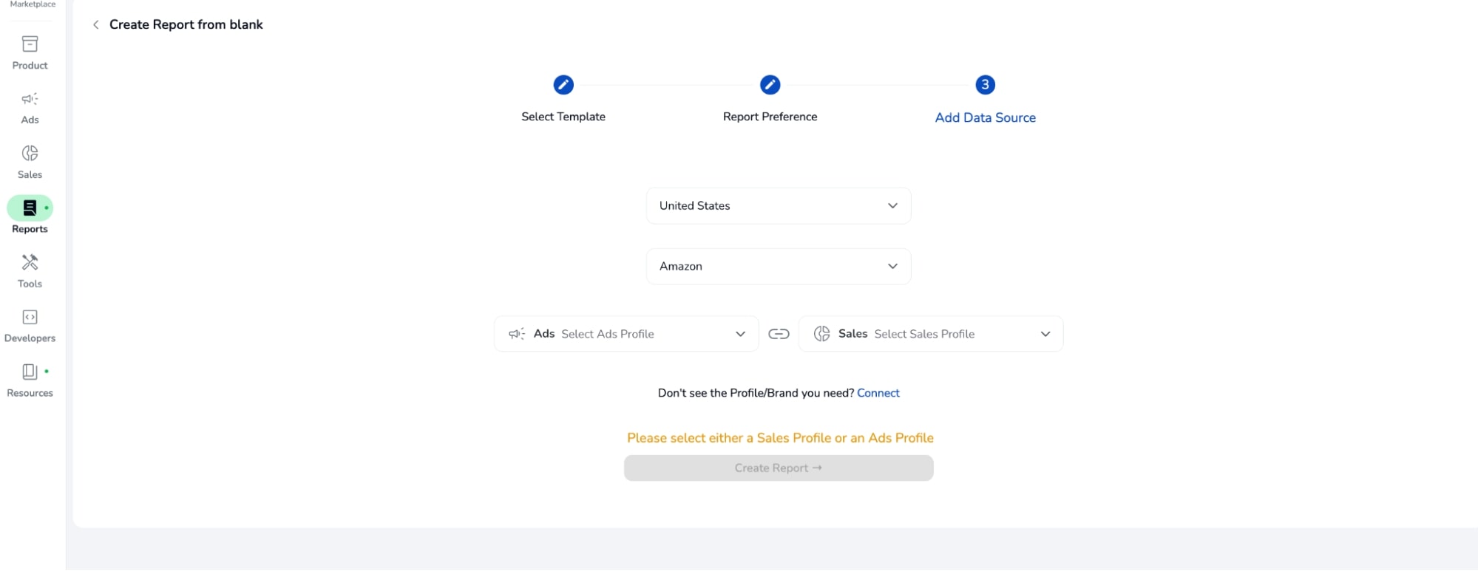Image resolution: width=1478 pixels, height=571 pixels.
Task: Go to the Report Preference step label
Action: tap(770, 117)
